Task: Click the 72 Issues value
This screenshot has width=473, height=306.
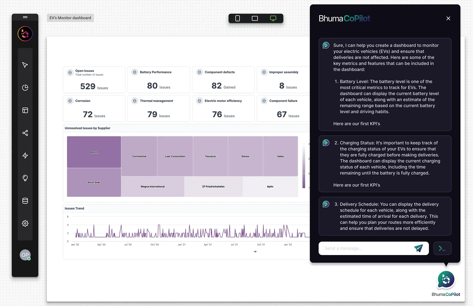Action: click(x=94, y=115)
